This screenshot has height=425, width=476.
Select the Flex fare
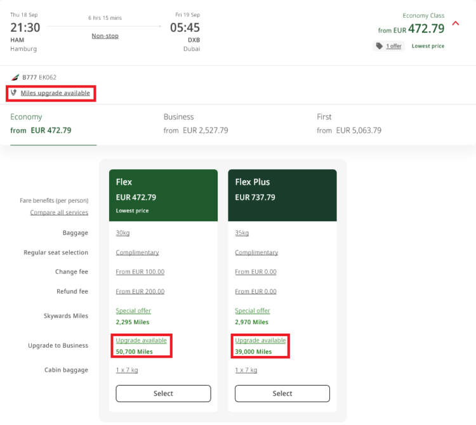[163, 393]
